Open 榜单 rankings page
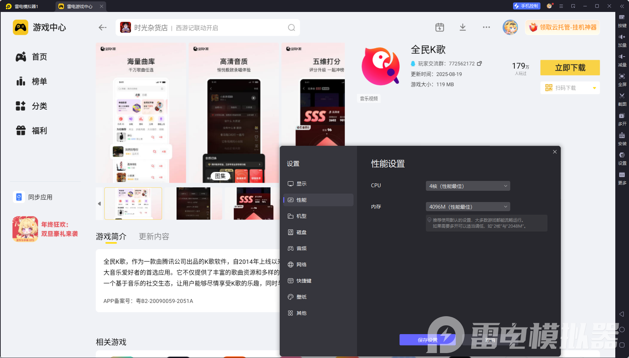629x358 pixels. tap(31, 82)
